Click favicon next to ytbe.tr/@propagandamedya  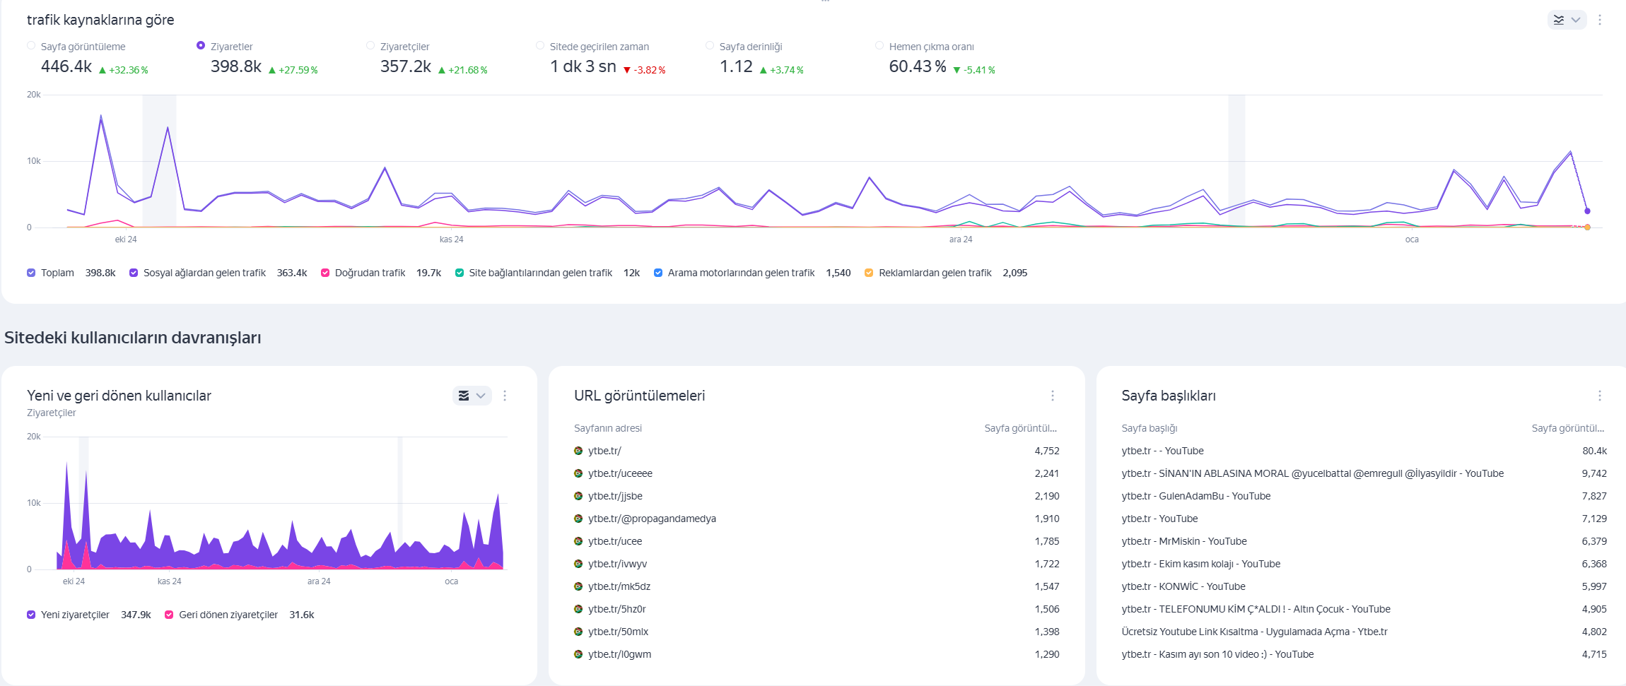(x=578, y=519)
